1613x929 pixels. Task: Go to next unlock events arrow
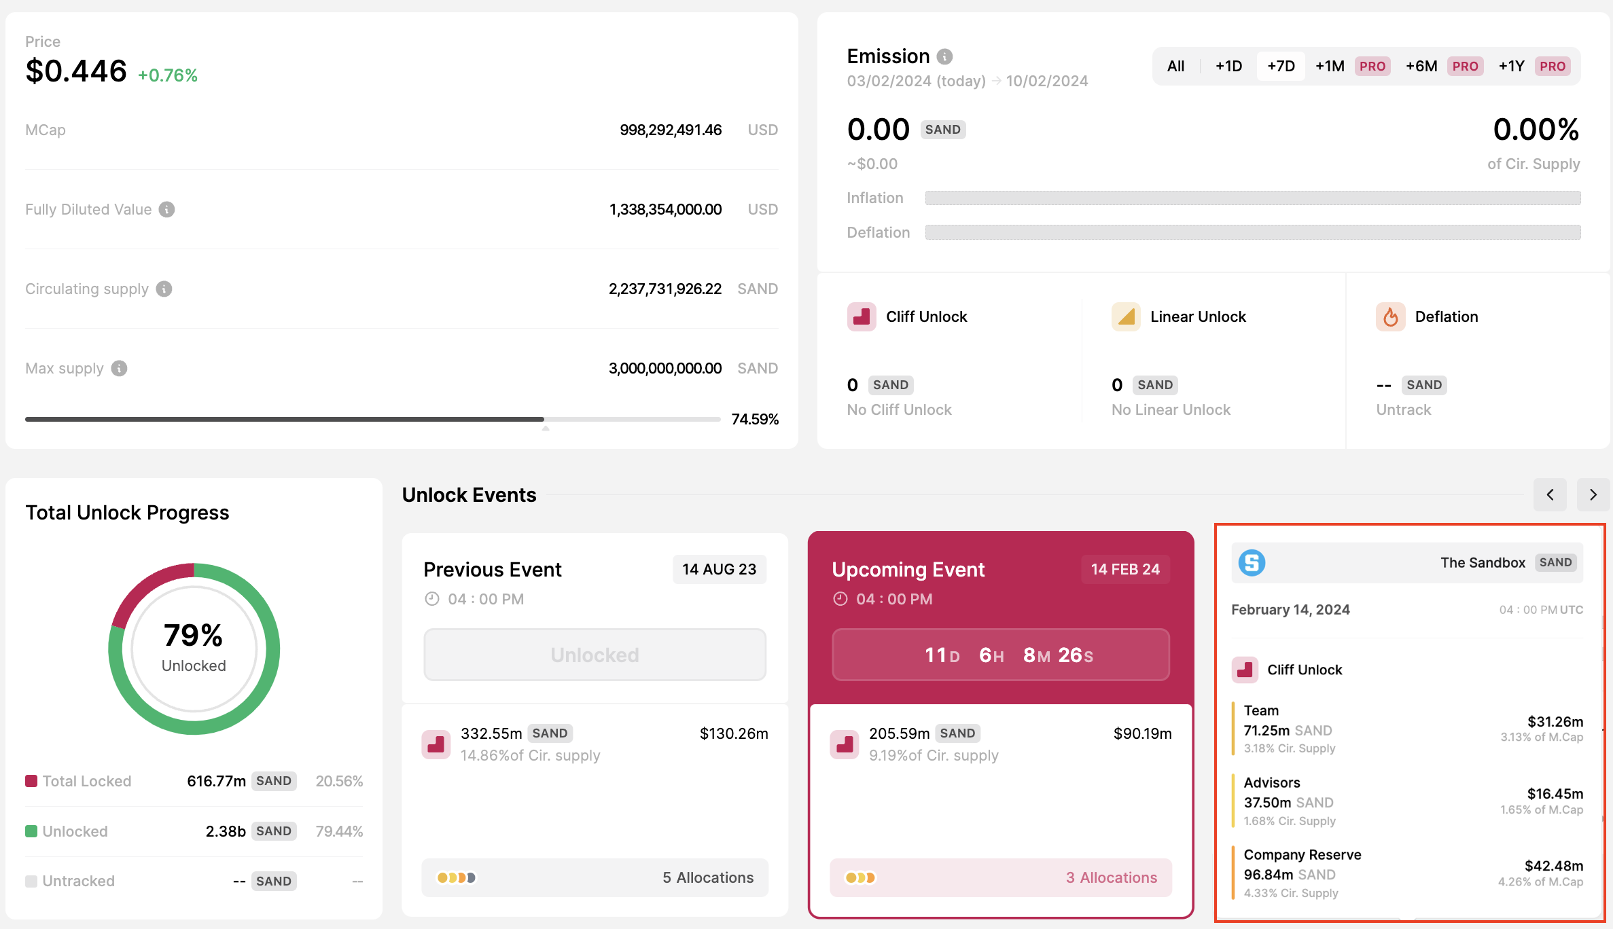pyautogui.click(x=1593, y=494)
